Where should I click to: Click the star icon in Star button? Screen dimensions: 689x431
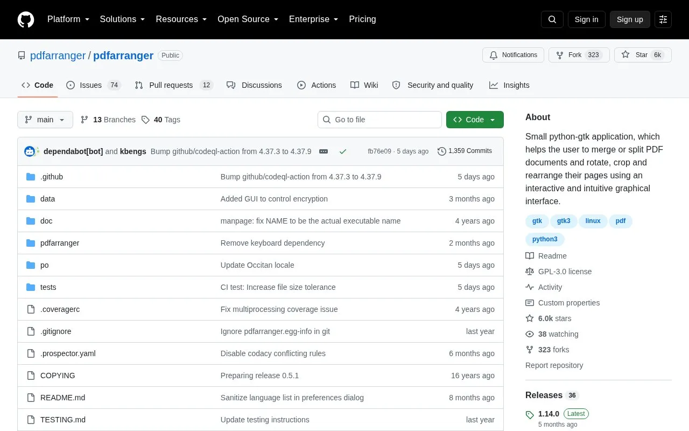pyautogui.click(x=625, y=55)
